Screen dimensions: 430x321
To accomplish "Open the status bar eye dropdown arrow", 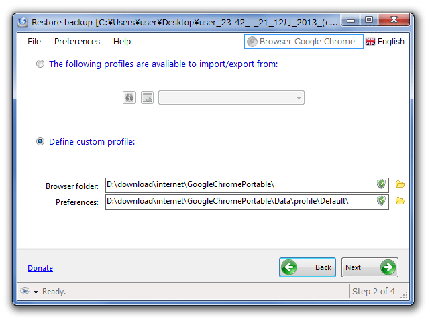I will (x=36, y=292).
